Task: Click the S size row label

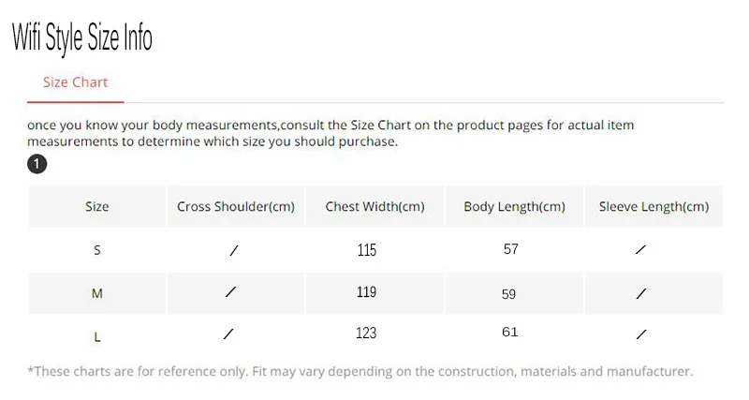Action: point(97,250)
